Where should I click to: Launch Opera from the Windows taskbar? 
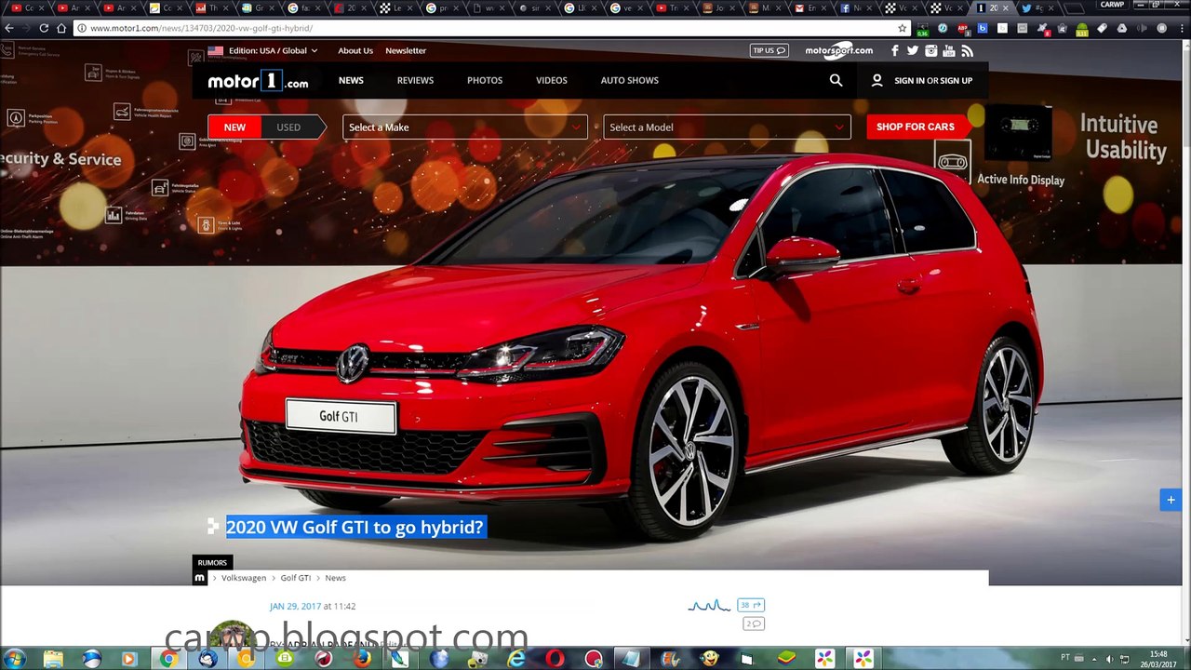(555, 659)
